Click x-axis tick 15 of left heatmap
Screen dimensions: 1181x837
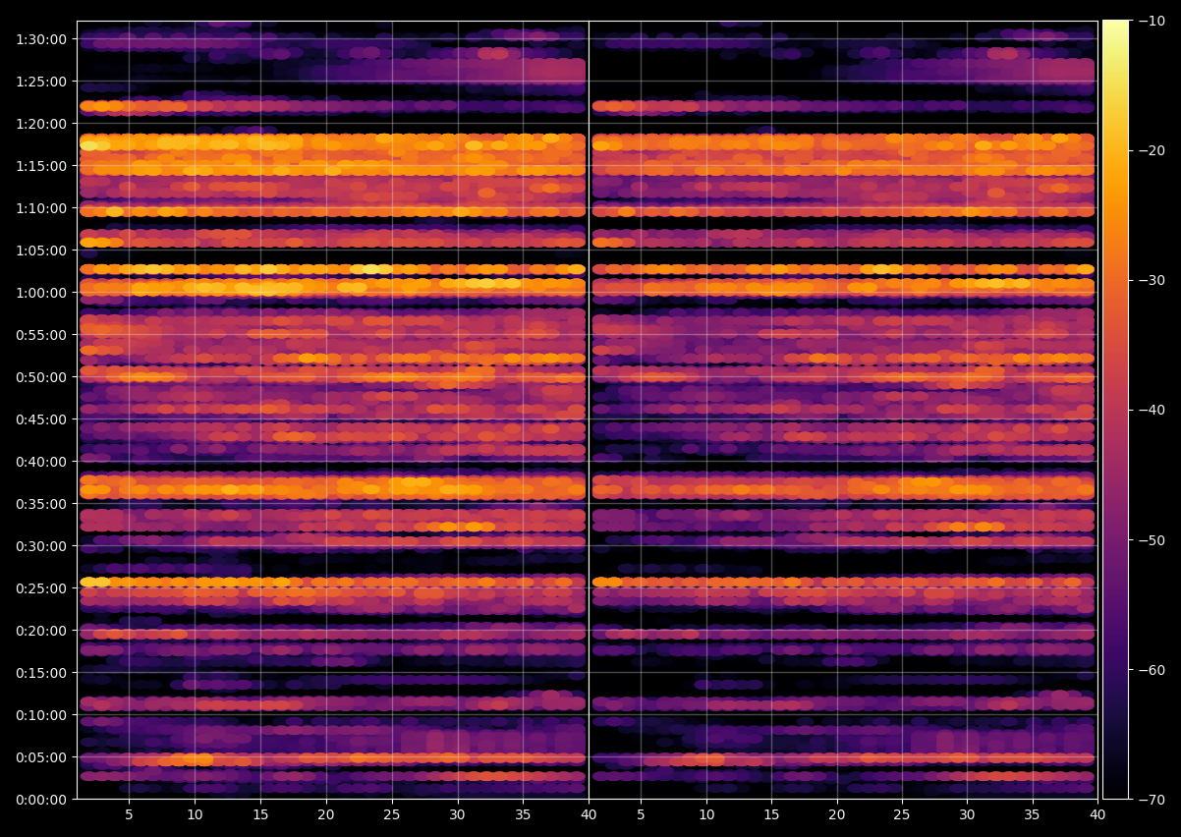coord(260,815)
